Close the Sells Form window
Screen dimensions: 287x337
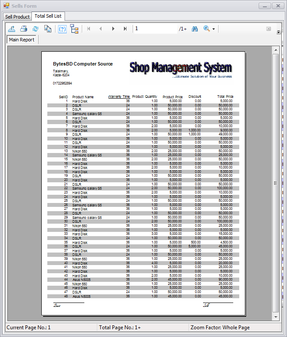[x=278, y=6]
